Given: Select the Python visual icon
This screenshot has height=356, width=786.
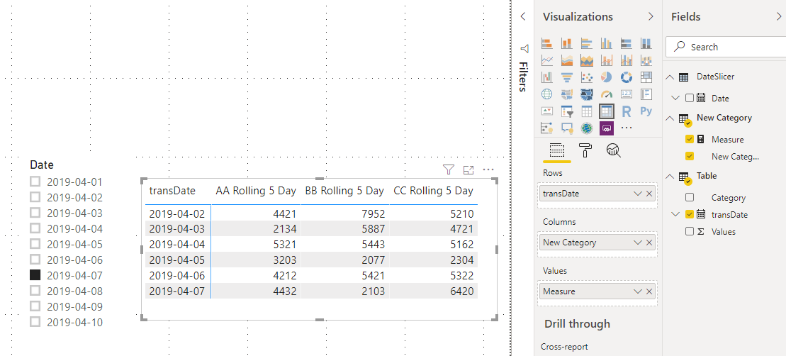Looking at the screenshot, I should [x=646, y=111].
